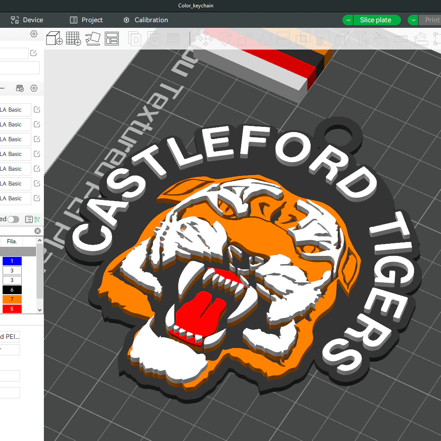This screenshot has height=441, width=441.
Task: Select the black filament 6 swatch
Action: click(12, 290)
